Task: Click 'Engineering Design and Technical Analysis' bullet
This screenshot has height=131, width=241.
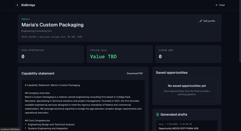Action: pyautogui.click(x=51, y=124)
